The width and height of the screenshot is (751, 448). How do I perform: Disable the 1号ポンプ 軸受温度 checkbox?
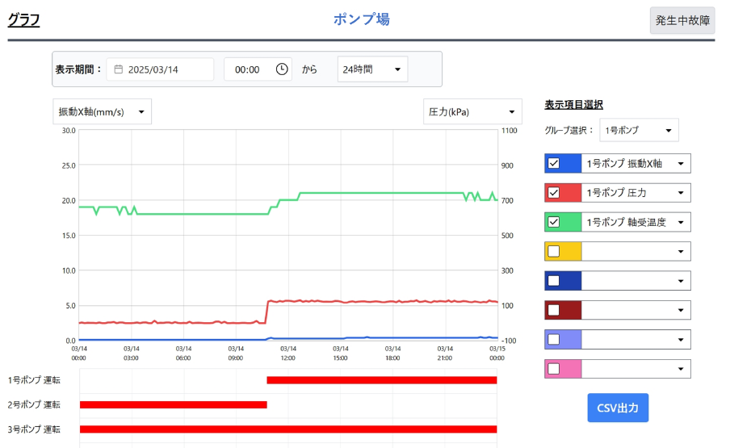pyautogui.click(x=554, y=222)
